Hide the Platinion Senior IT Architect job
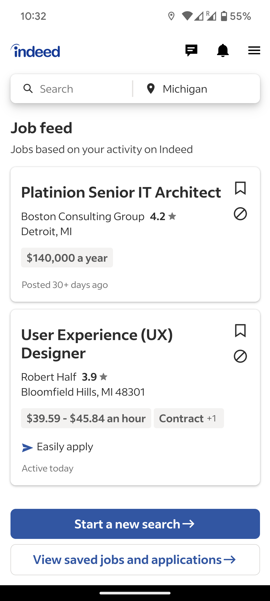Image resolution: width=270 pixels, height=601 pixels. point(240,214)
